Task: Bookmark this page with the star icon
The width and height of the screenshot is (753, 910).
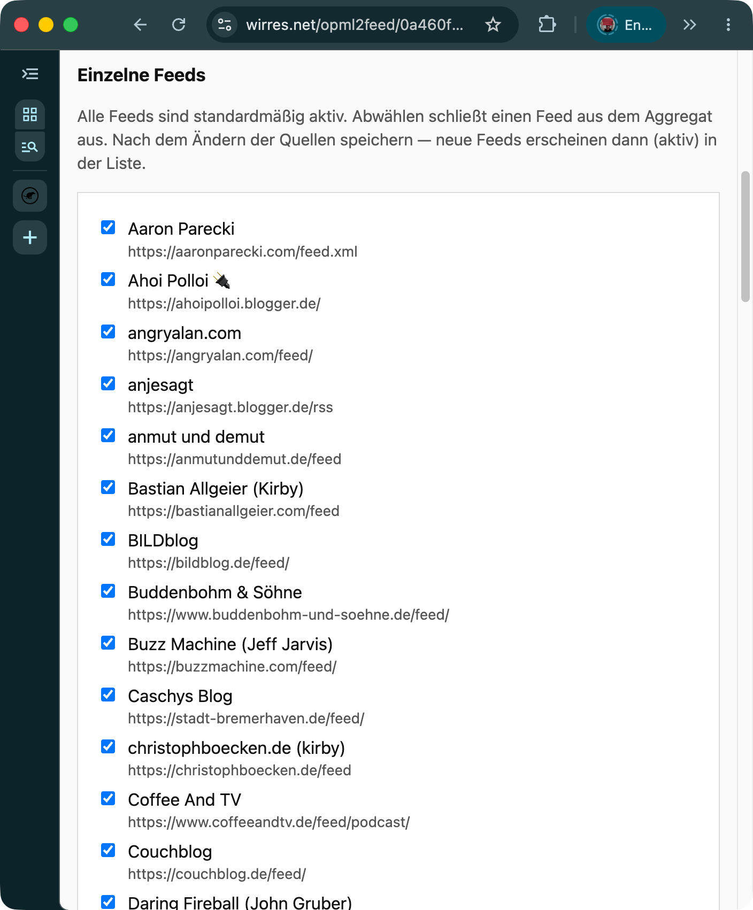Action: tap(493, 25)
